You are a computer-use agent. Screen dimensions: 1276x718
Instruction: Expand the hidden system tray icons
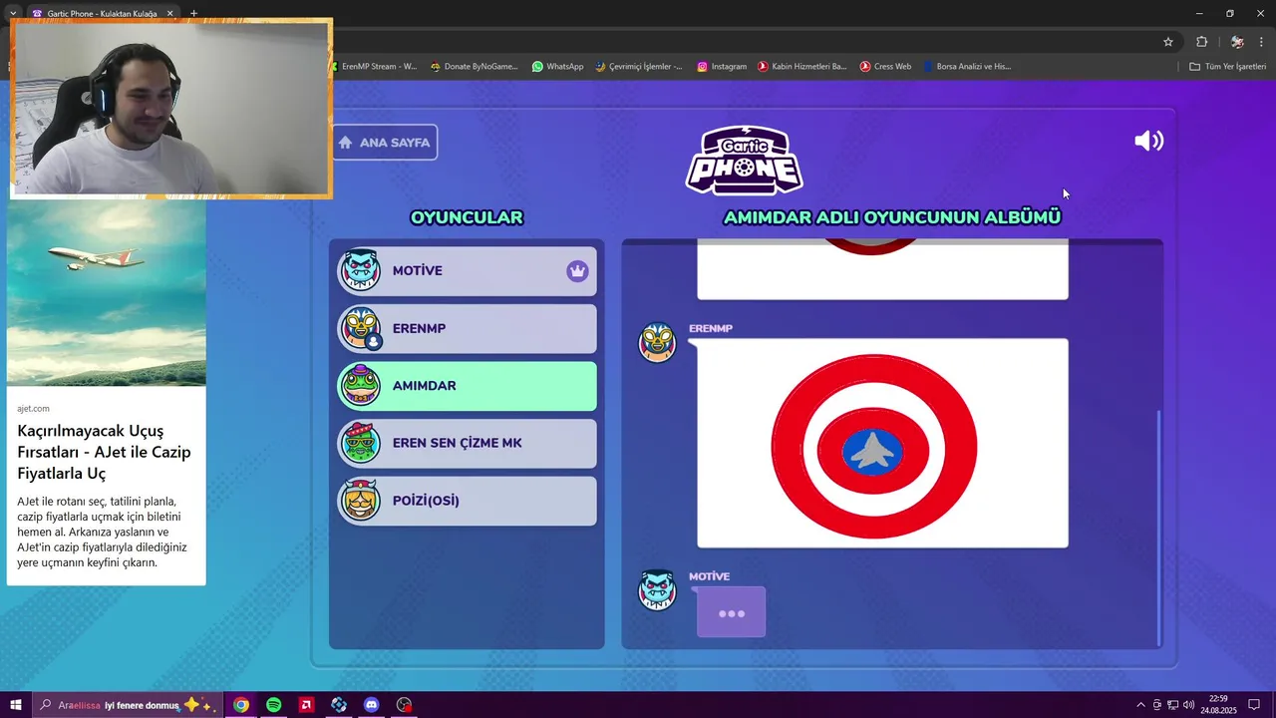[x=1141, y=705]
